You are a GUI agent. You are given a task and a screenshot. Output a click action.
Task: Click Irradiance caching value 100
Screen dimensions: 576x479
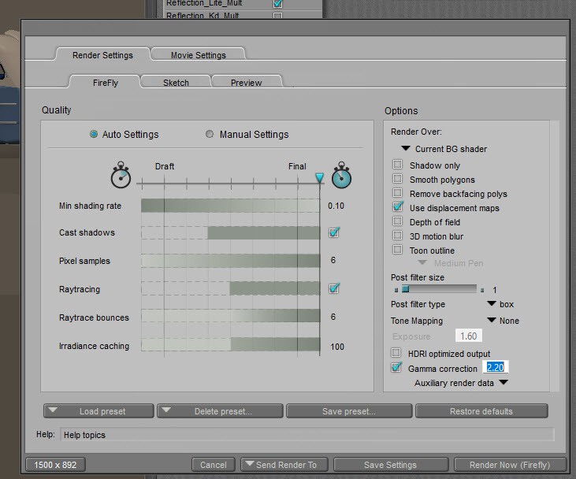(337, 347)
